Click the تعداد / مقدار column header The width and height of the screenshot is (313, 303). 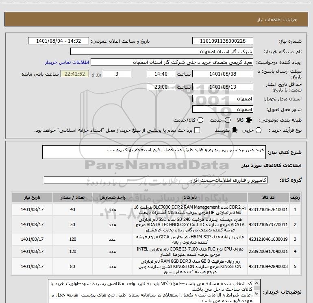[x=73, y=198]
